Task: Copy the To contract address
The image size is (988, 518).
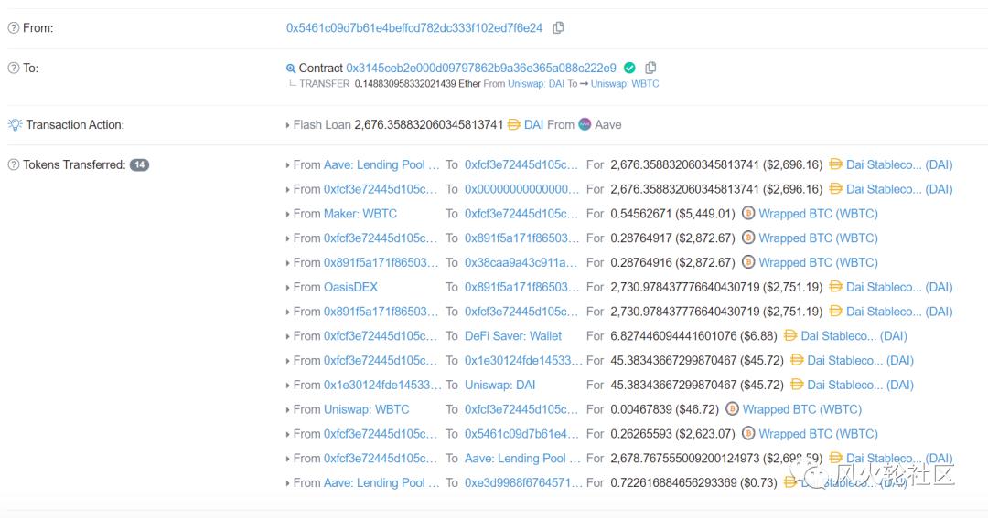Action: (650, 68)
